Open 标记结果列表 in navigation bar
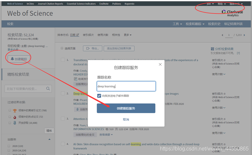The width and height of the screenshot is (252, 155). 233,24
